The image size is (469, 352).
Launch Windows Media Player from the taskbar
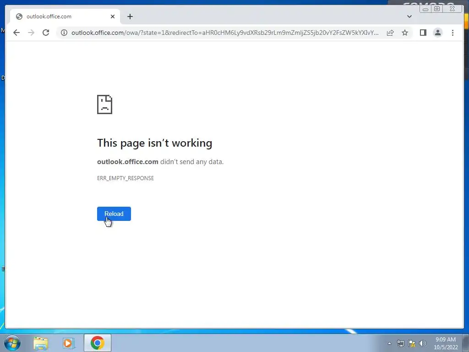[x=69, y=343]
